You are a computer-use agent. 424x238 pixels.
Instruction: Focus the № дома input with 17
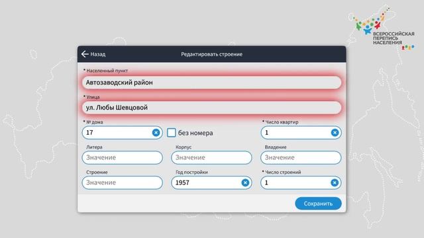pos(122,132)
